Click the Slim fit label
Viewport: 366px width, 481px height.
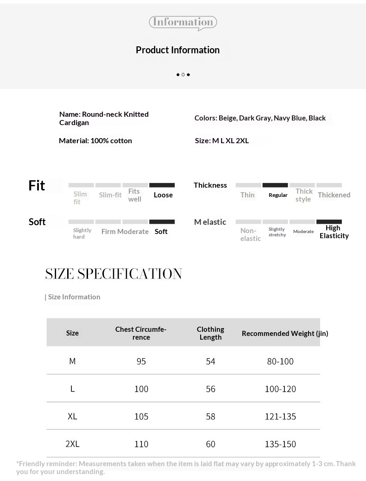coord(80,198)
